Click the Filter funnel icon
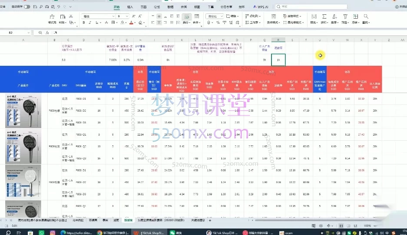This screenshot has height=235, width=407. pyautogui.click(x=345, y=16)
